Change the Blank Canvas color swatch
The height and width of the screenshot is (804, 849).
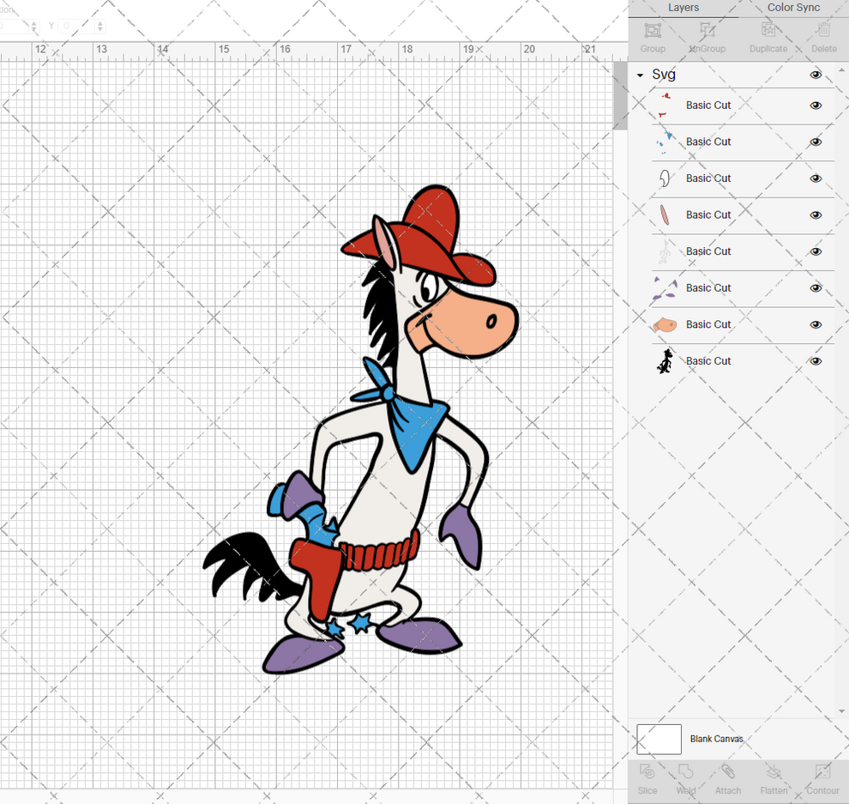pos(658,739)
